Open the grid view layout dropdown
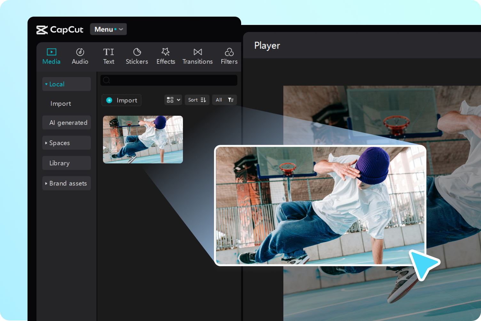The image size is (481, 321). (173, 100)
